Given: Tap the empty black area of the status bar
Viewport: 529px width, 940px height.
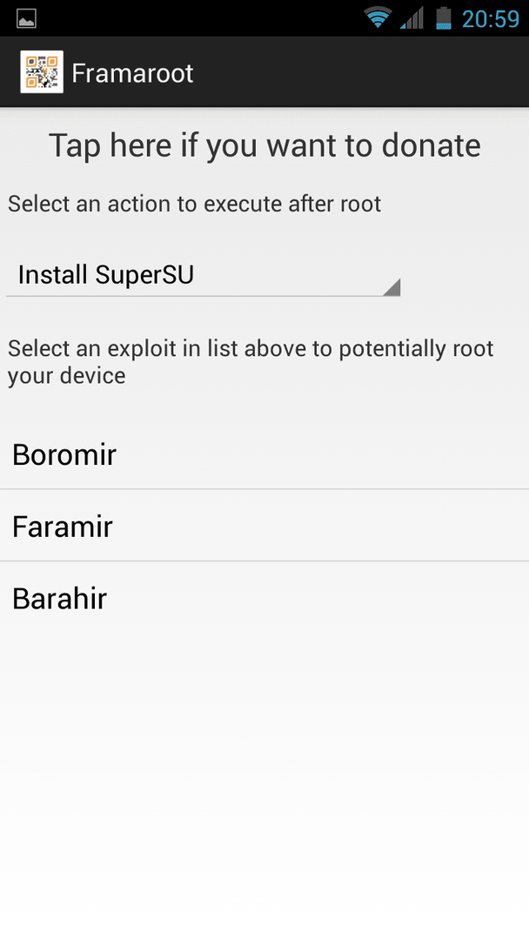Looking at the screenshot, I should [x=198, y=18].
